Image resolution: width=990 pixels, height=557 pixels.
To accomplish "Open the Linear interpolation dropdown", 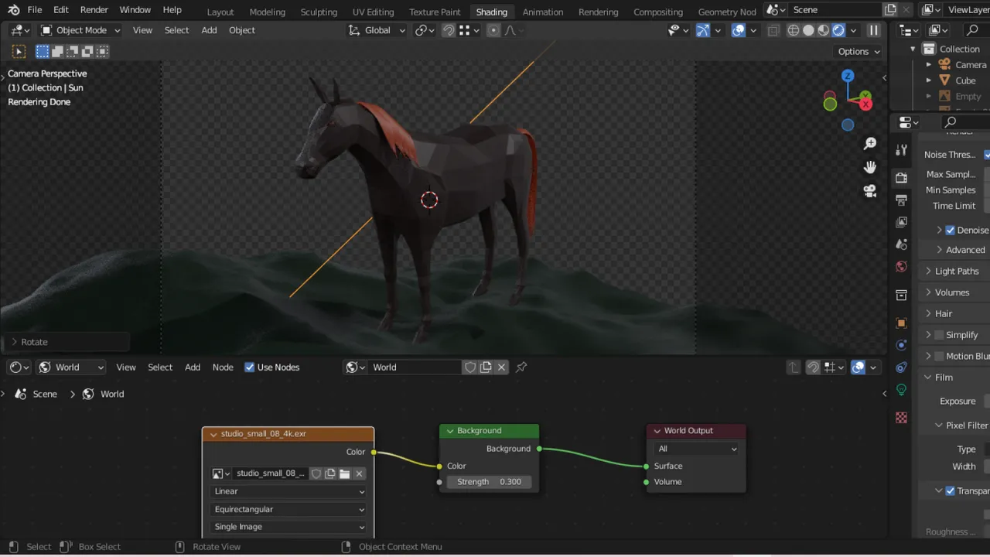I will [288, 491].
